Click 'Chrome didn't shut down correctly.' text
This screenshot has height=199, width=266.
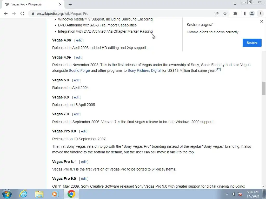[213, 32]
